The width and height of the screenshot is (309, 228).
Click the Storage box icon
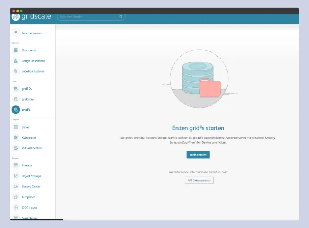coord(16,165)
